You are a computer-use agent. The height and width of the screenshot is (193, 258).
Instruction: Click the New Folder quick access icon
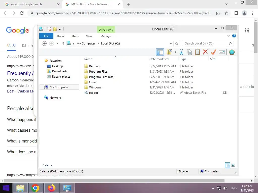tap(55, 29)
